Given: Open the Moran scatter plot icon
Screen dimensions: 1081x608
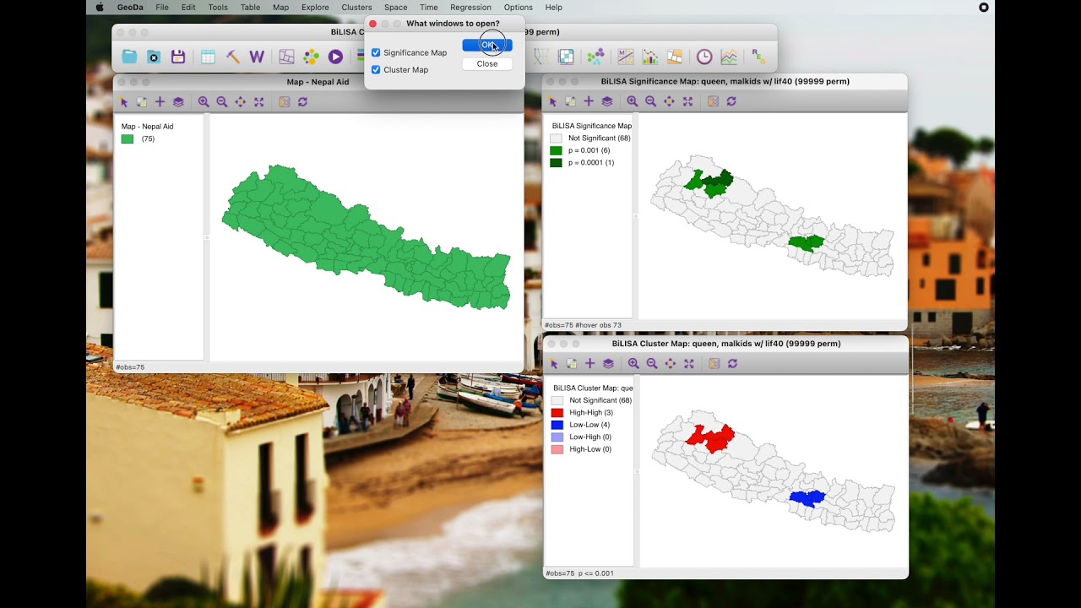Looking at the screenshot, I should point(626,57).
